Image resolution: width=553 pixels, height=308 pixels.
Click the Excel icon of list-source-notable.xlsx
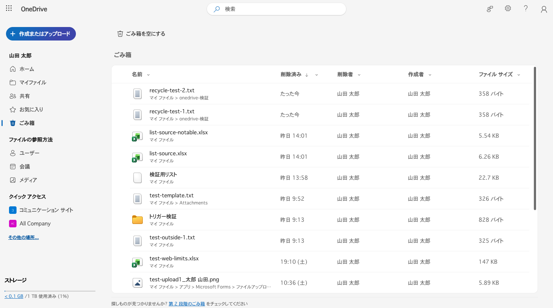[137, 137]
